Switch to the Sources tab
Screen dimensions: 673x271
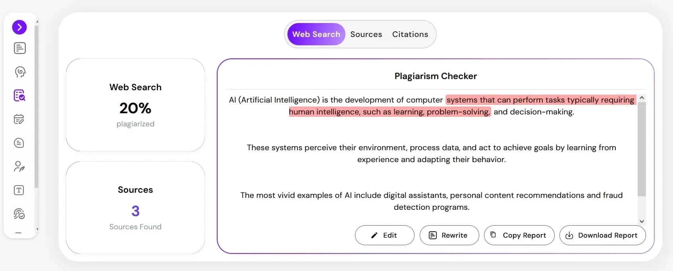pyautogui.click(x=366, y=34)
